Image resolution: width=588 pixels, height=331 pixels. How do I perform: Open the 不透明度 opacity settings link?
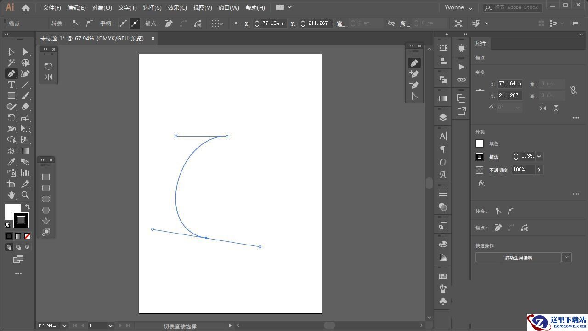(498, 171)
